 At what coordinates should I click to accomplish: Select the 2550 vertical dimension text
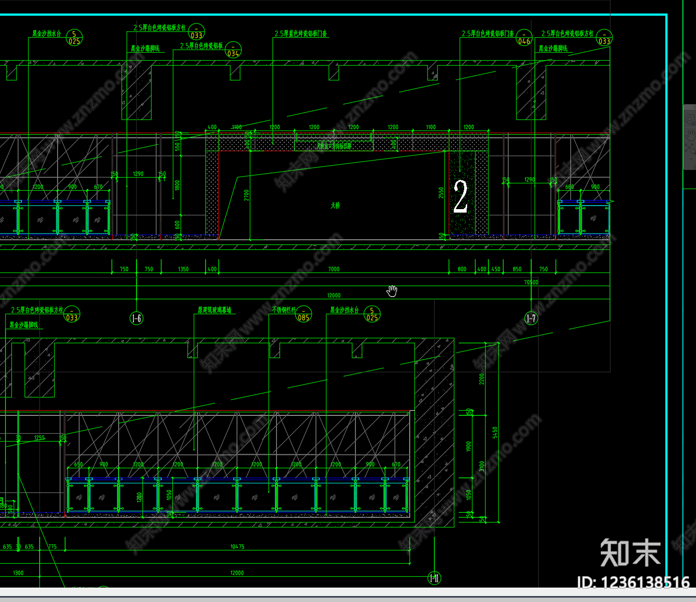click(441, 193)
